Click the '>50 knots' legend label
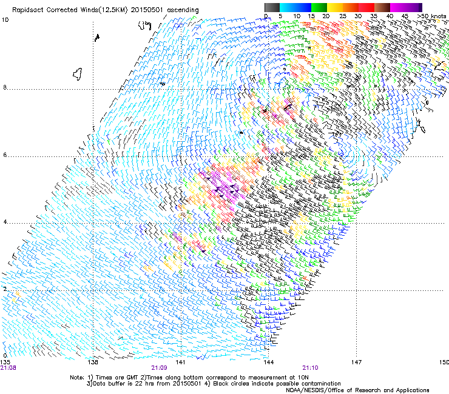 431,16
